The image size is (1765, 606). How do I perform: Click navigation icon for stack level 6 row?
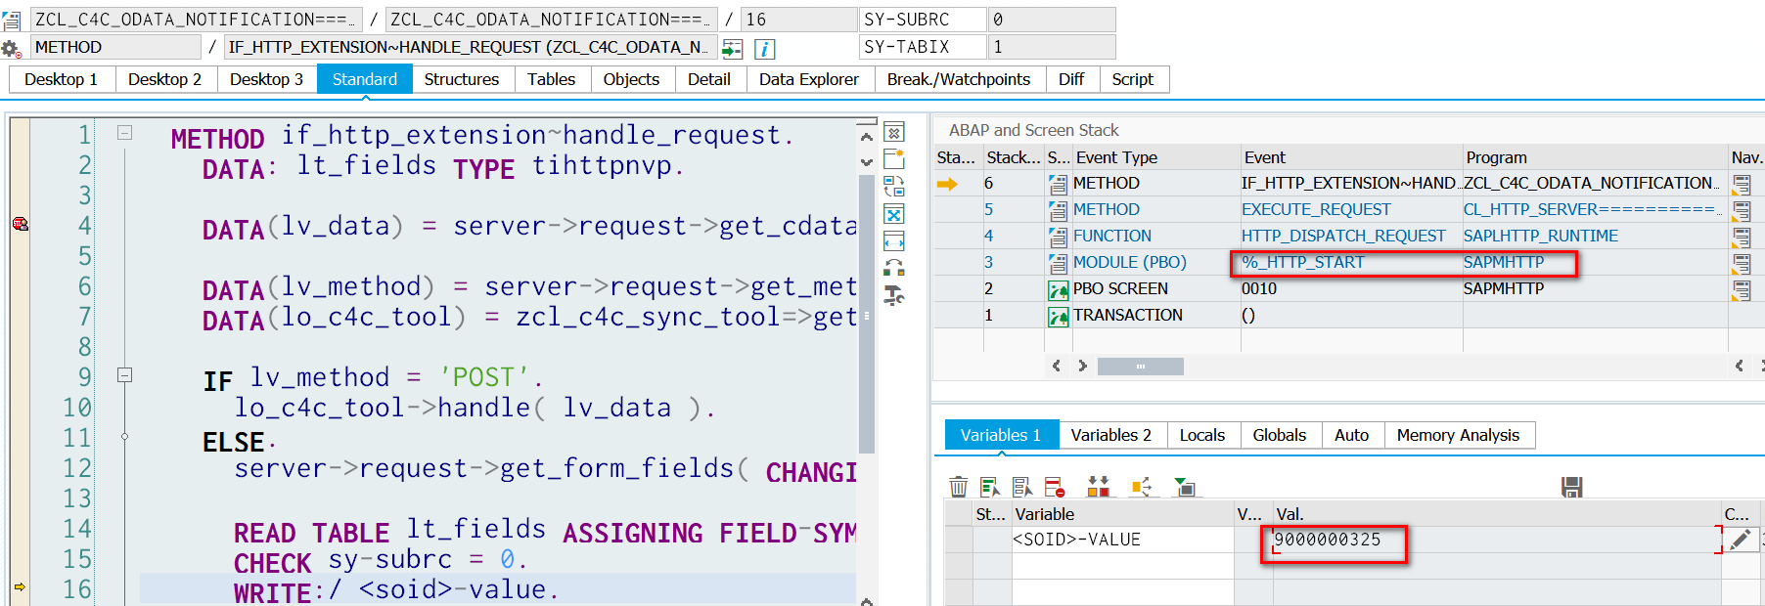[1742, 183]
